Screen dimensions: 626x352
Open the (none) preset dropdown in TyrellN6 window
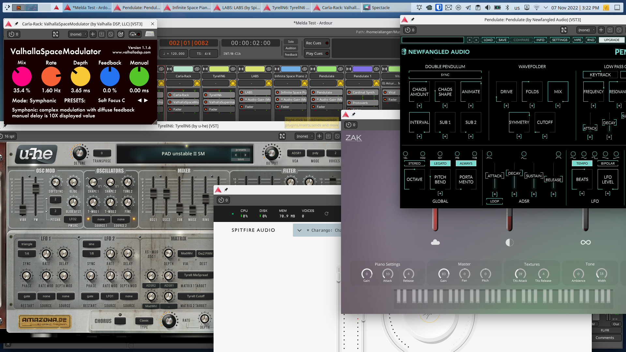[305, 136]
